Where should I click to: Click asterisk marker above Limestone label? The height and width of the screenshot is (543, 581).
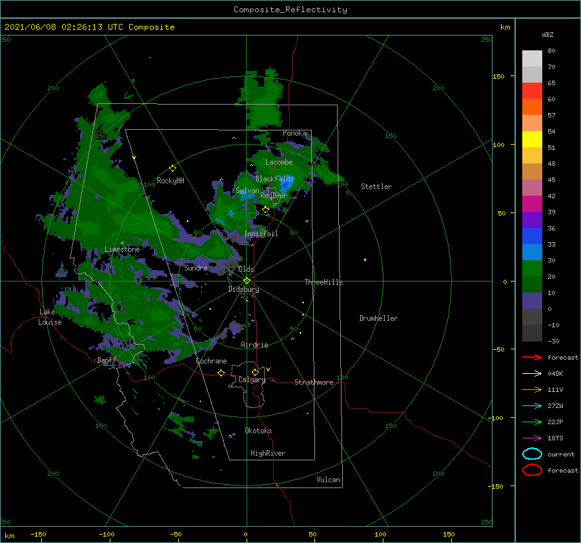pos(122,243)
